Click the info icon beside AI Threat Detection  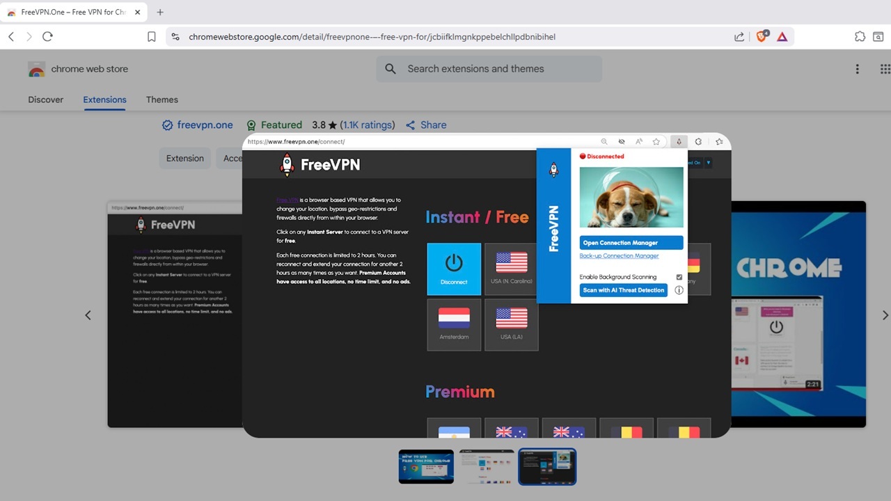click(x=679, y=290)
